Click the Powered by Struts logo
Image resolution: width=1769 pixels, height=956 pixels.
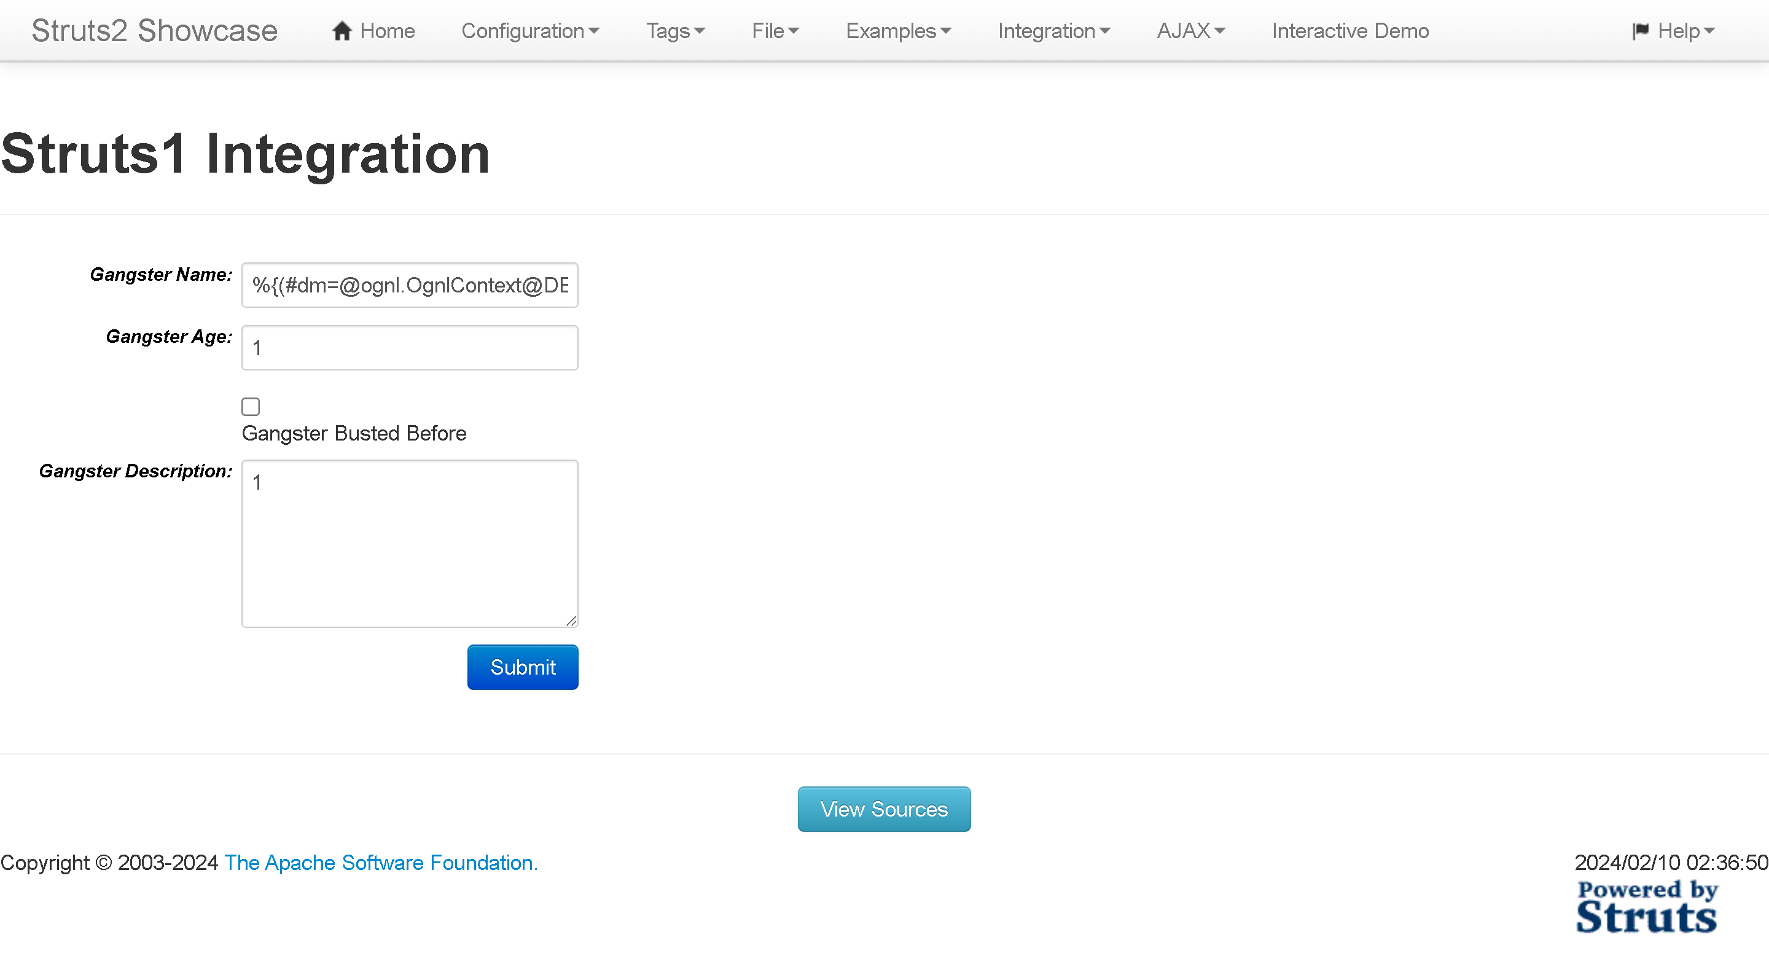pos(1646,907)
